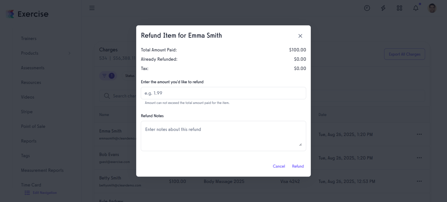Screen dimensions: 447x202
Task: Open the Status filter dropdown
Action: (130, 76)
